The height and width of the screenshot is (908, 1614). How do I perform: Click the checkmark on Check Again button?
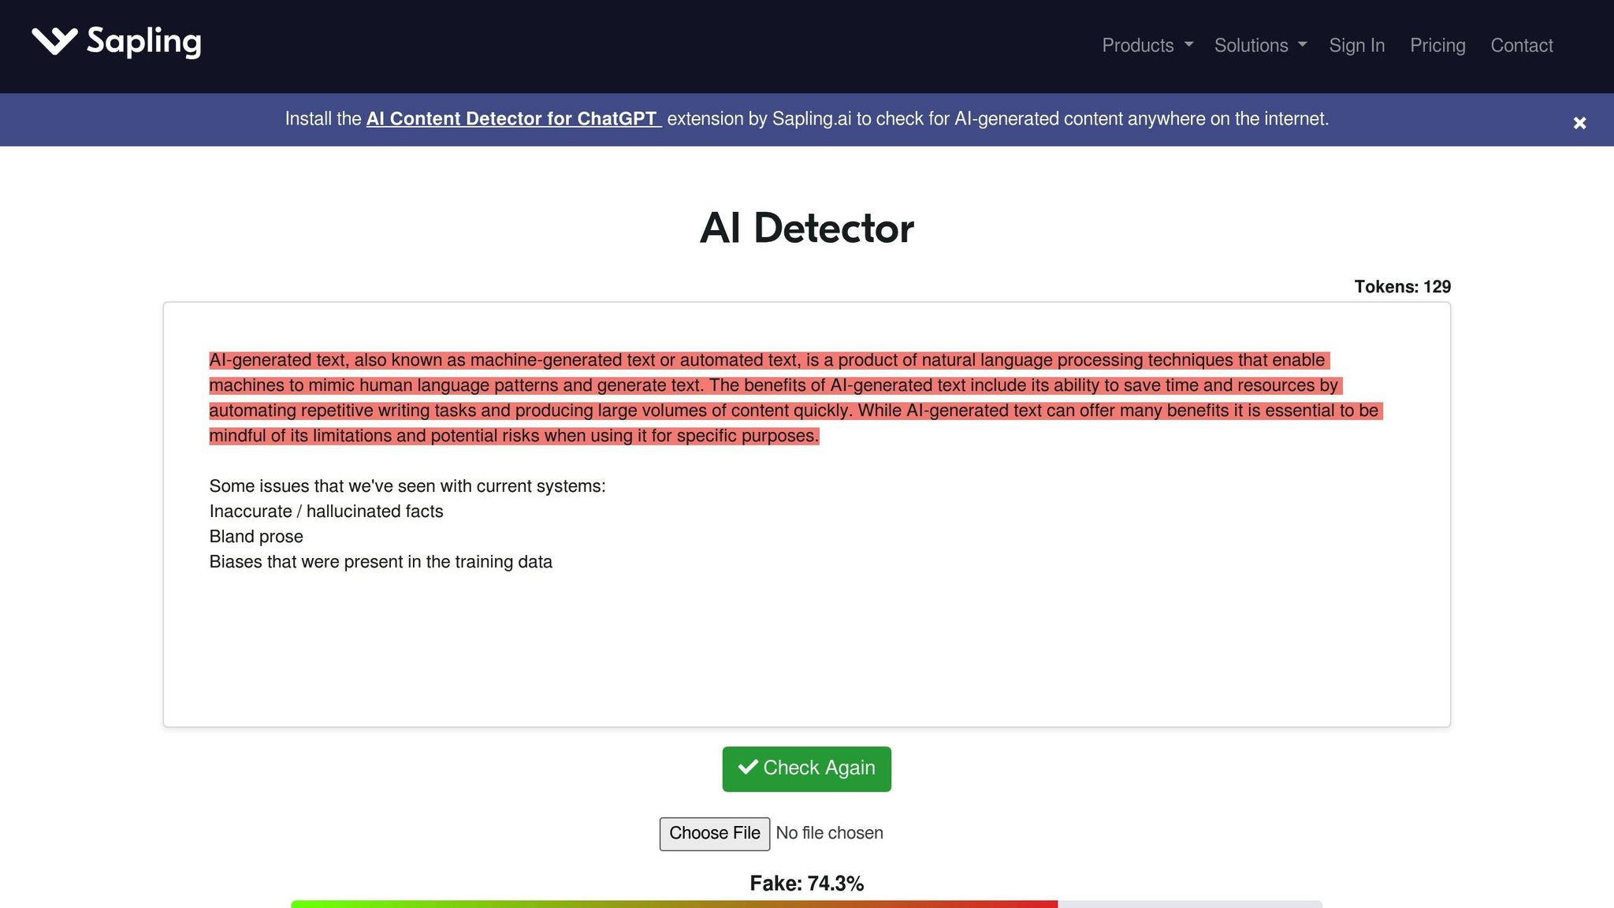coord(748,767)
